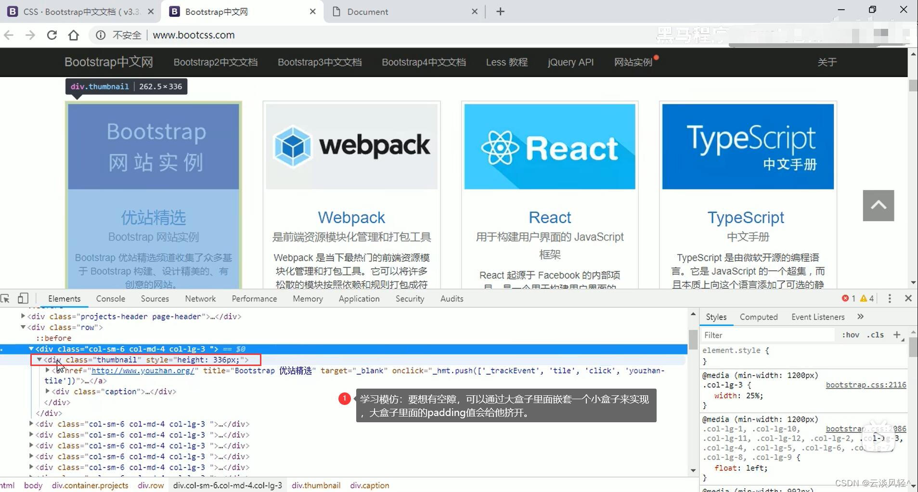
Task: Collapse the div thumbnail node
Action: coord(39,359)
